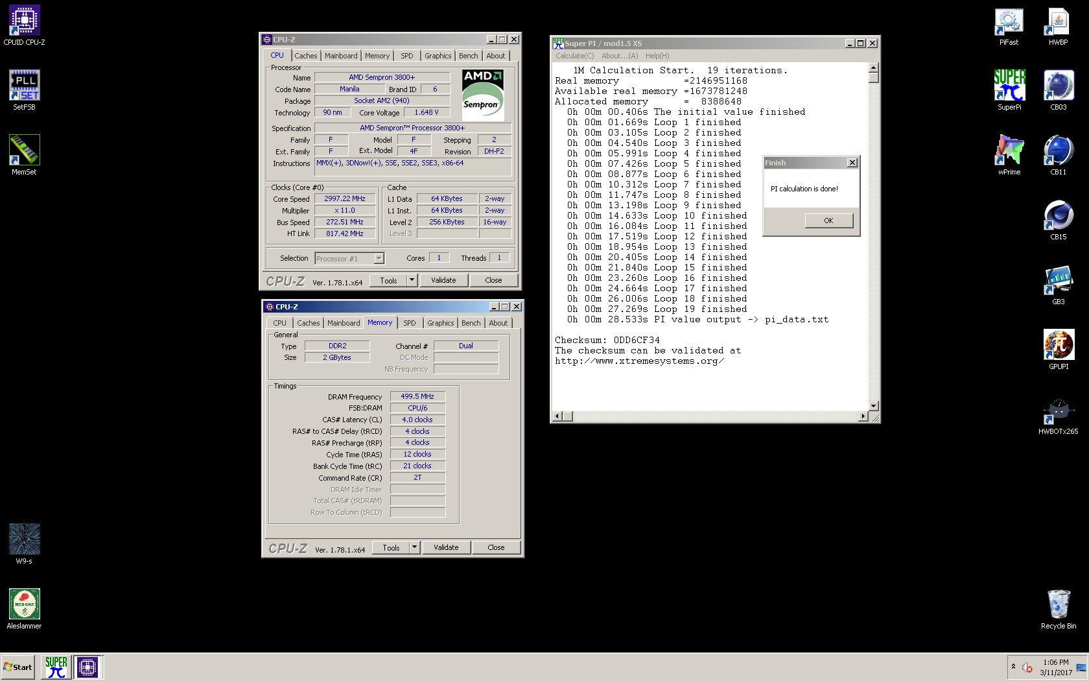This screenshot has height=681, width=1089.
Task: Click Close in bottom CPU-Z window
Action: point(496,547)
